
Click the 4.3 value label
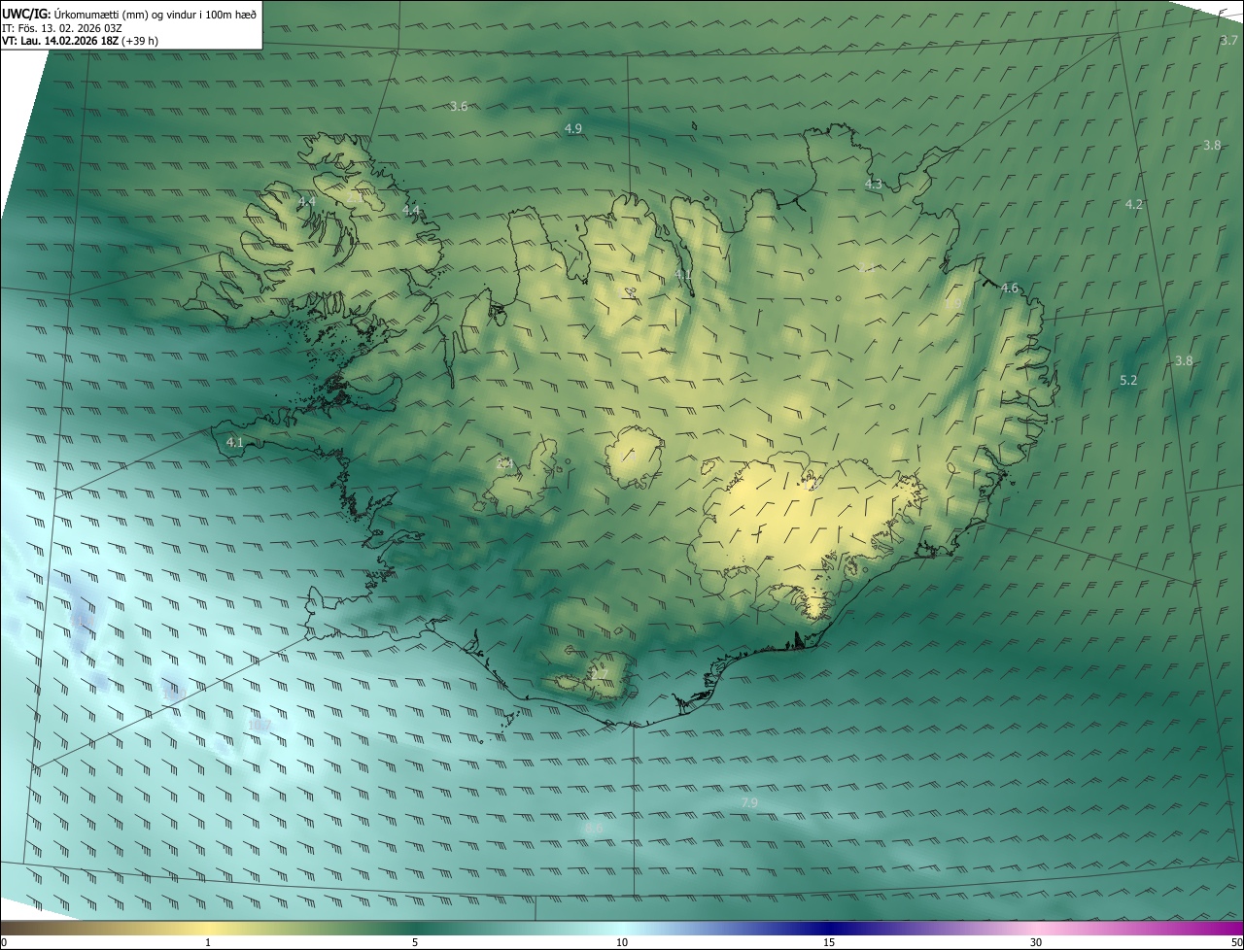pos(873,184)
